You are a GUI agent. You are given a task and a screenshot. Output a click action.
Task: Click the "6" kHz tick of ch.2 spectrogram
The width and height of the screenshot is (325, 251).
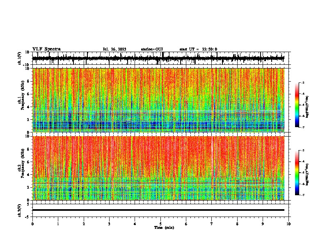pos(29,162)
